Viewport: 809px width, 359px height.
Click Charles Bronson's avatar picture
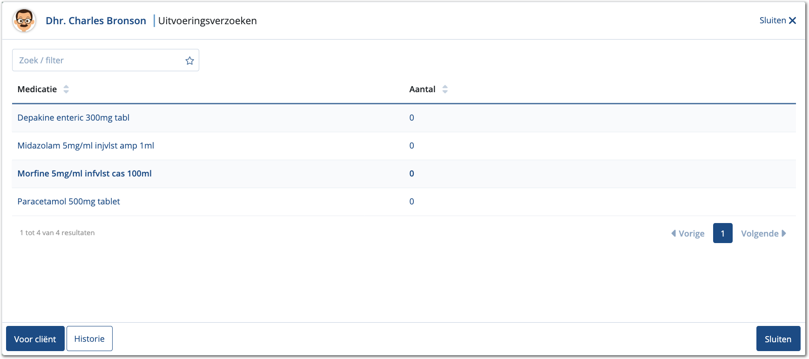pyautogui.click(x=24, y=21)
